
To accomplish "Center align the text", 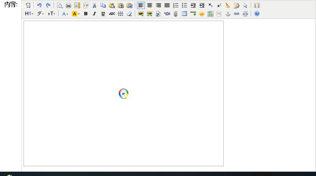I will (x=150, y=5).
